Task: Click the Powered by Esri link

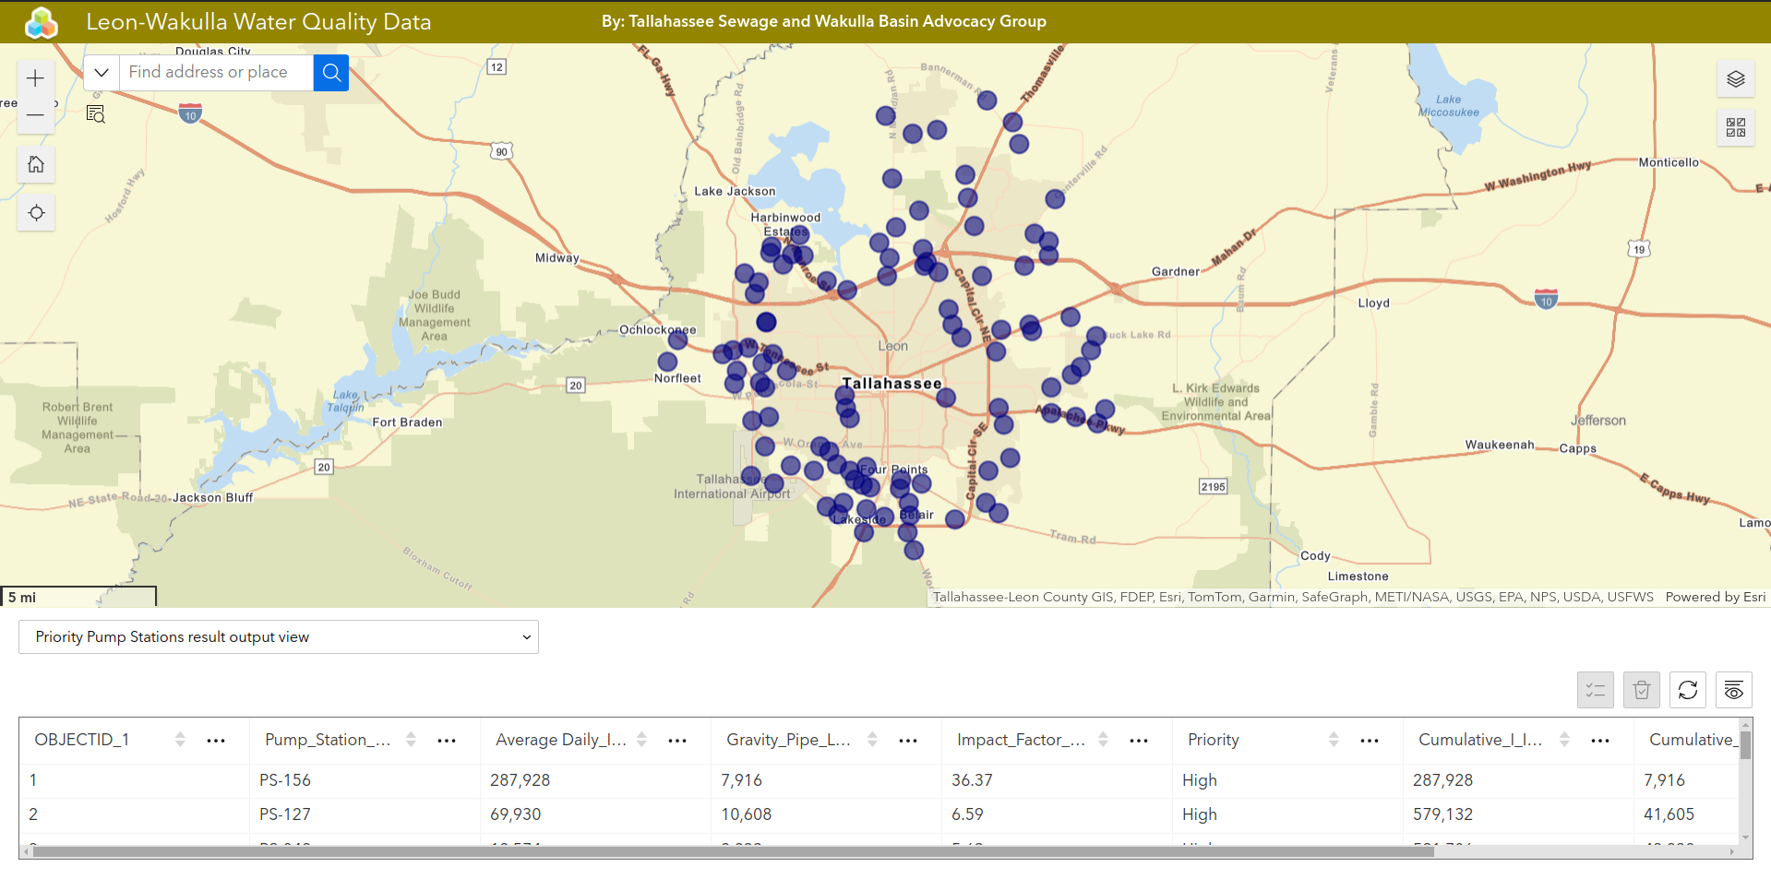Action: [1715, 598]
